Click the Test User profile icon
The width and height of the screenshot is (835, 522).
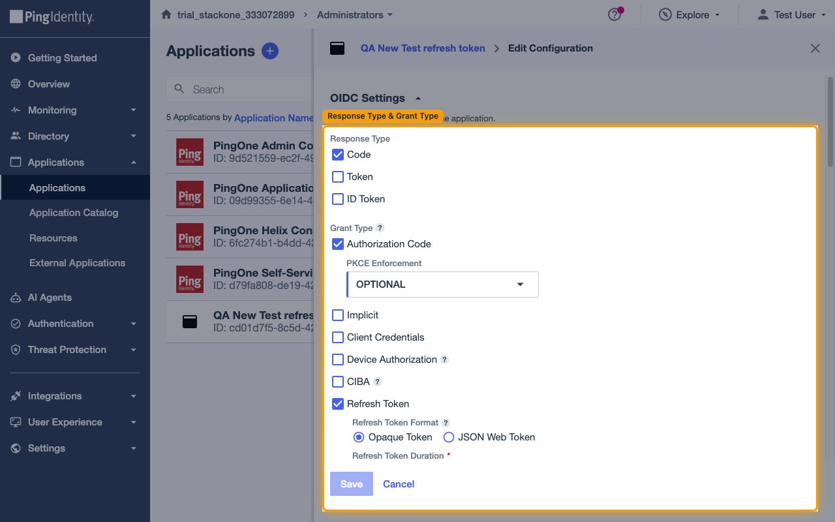click(763, 14)
